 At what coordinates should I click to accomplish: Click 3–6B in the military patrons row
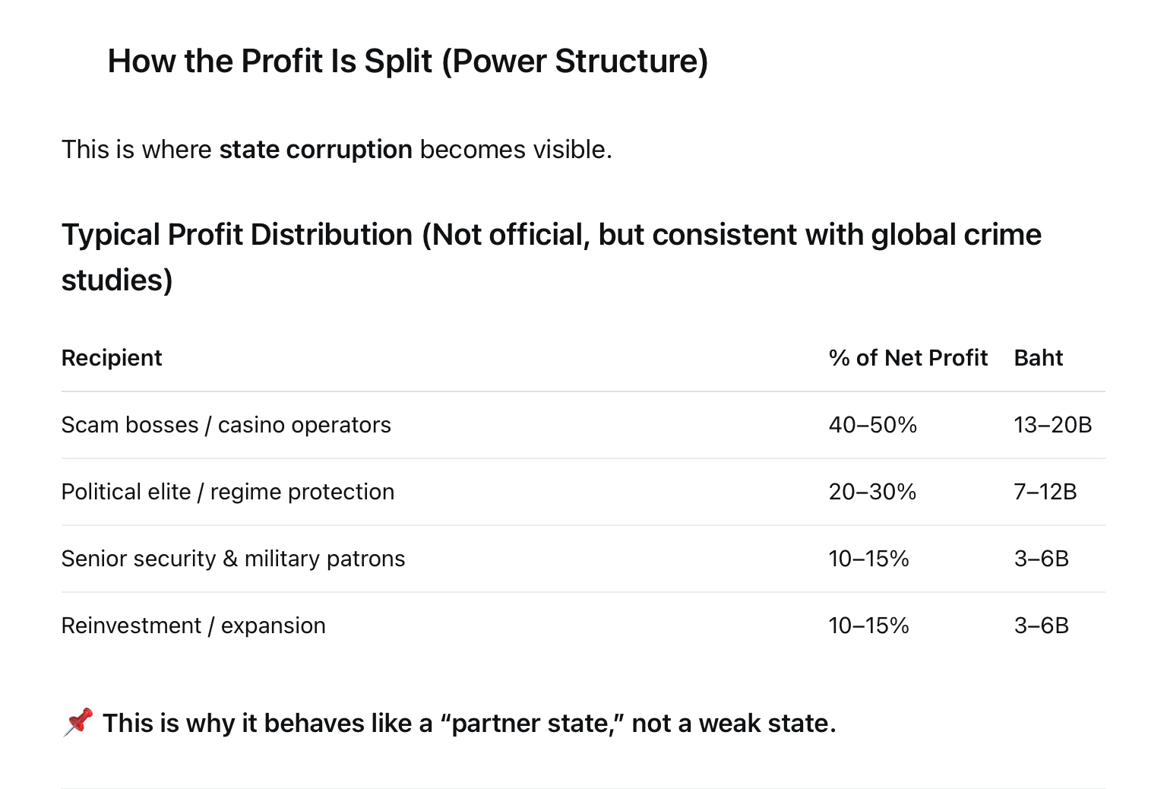1041,559
